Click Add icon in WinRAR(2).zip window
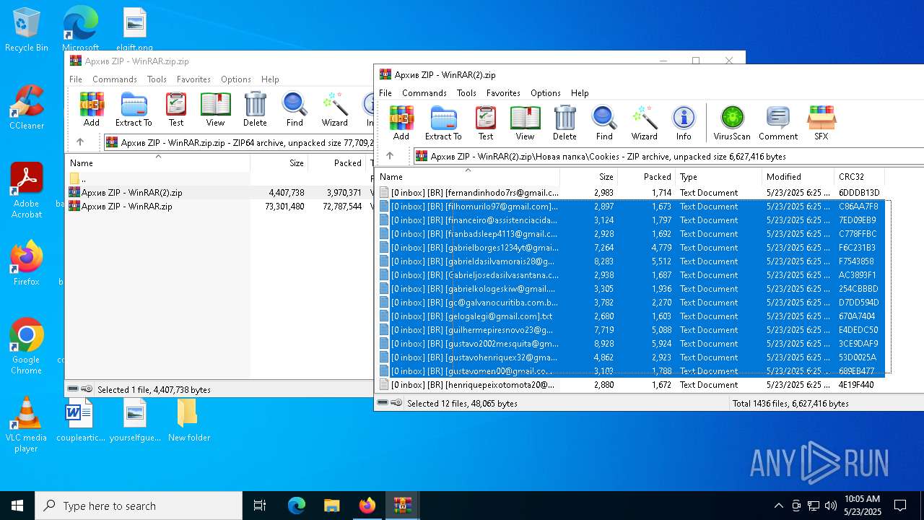 click(x=401, y=123)
